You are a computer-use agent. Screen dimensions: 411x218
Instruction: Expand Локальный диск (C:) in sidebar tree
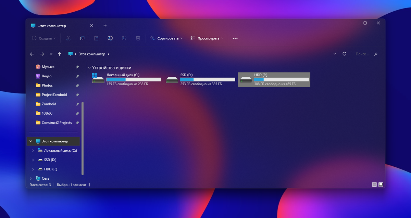(x=33, y=151)
